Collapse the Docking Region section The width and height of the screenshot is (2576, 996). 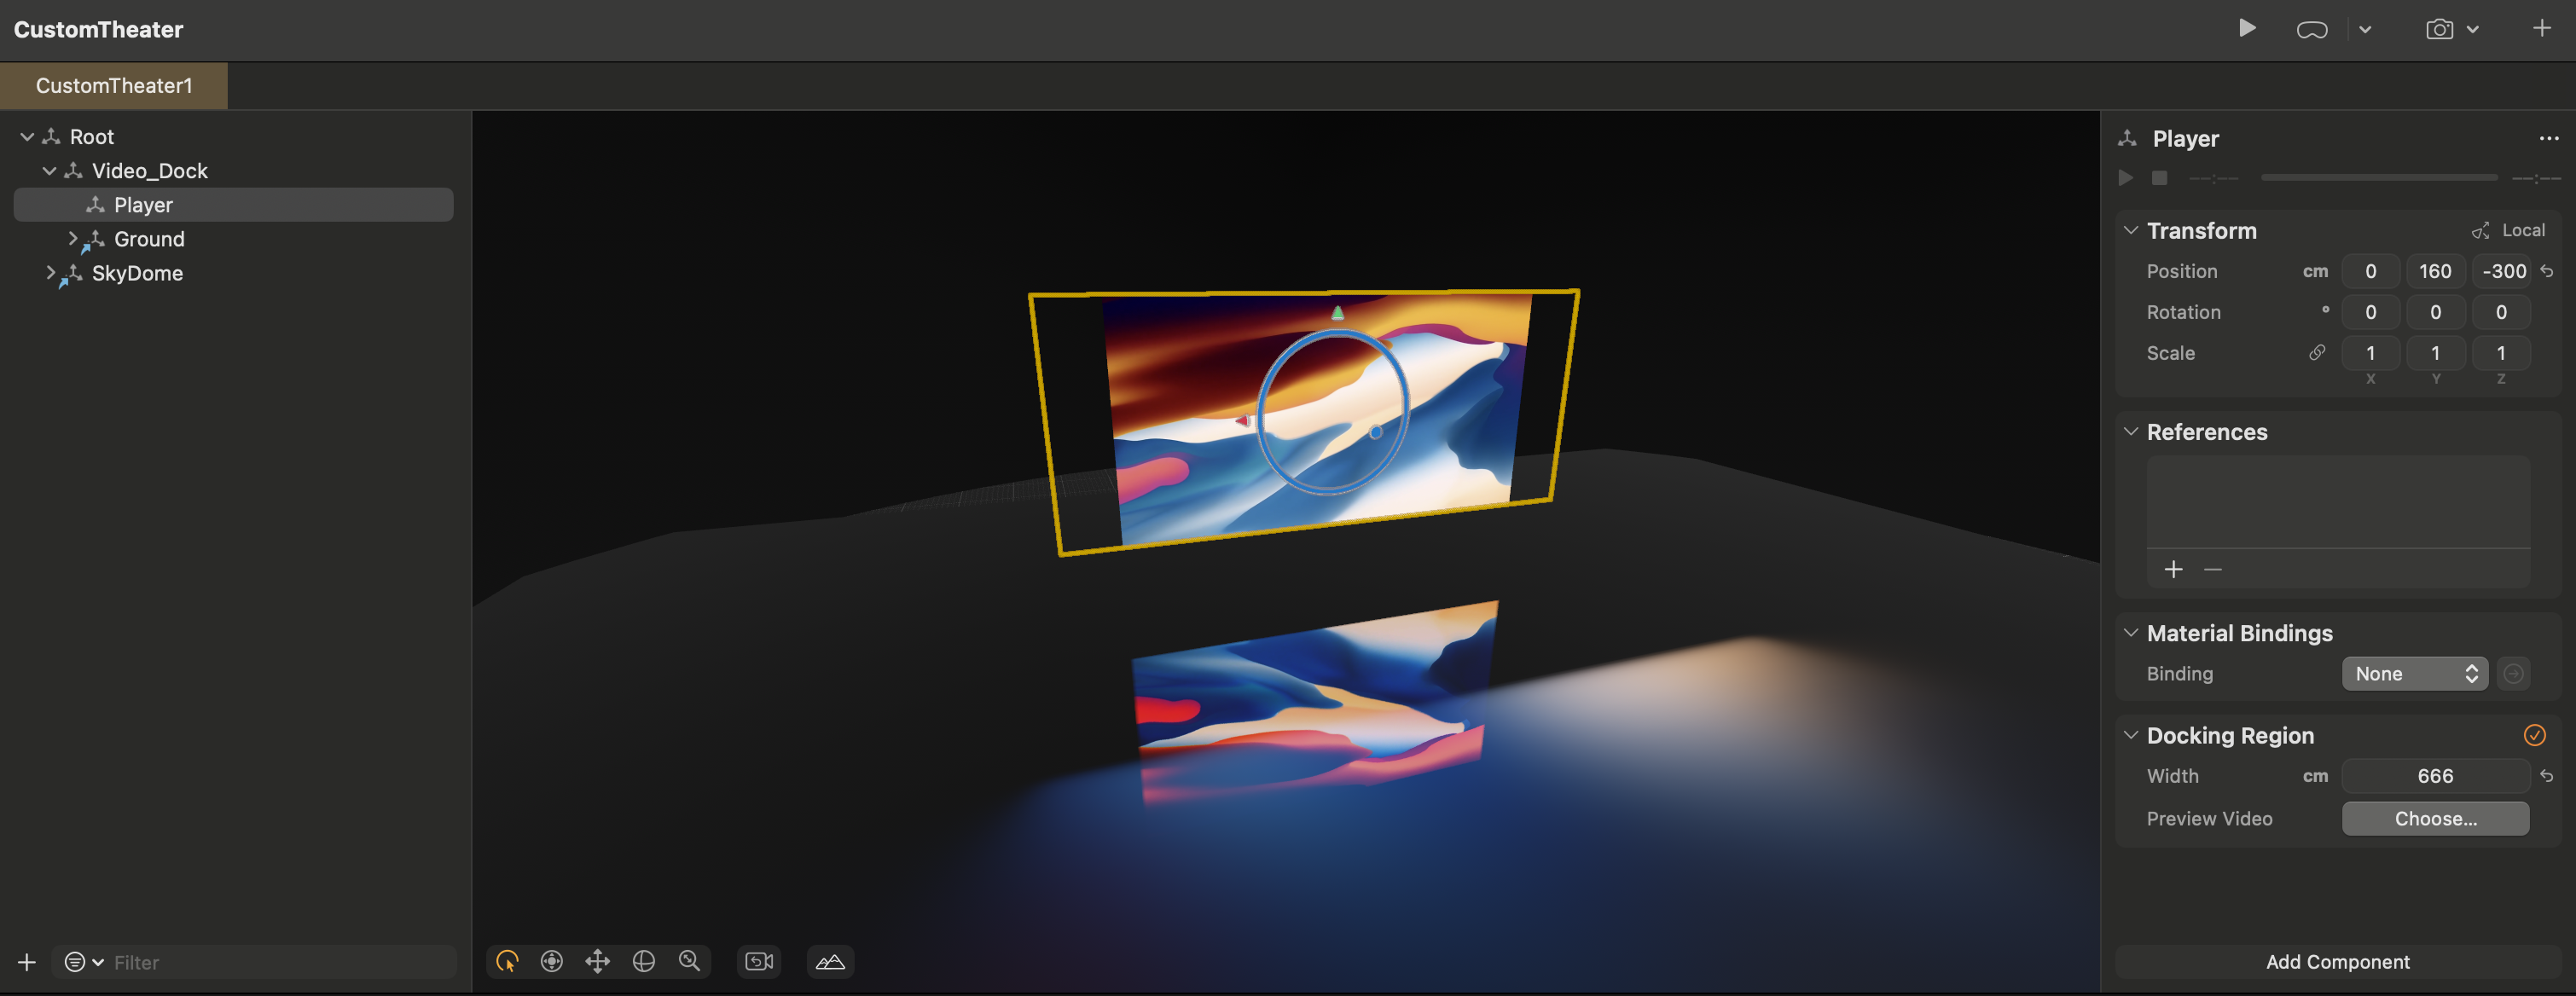[x=2131, y=735]
